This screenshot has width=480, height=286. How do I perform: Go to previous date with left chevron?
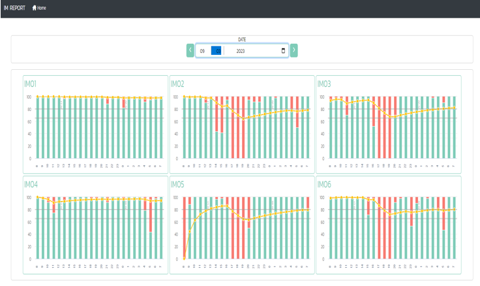coord(190,50)
